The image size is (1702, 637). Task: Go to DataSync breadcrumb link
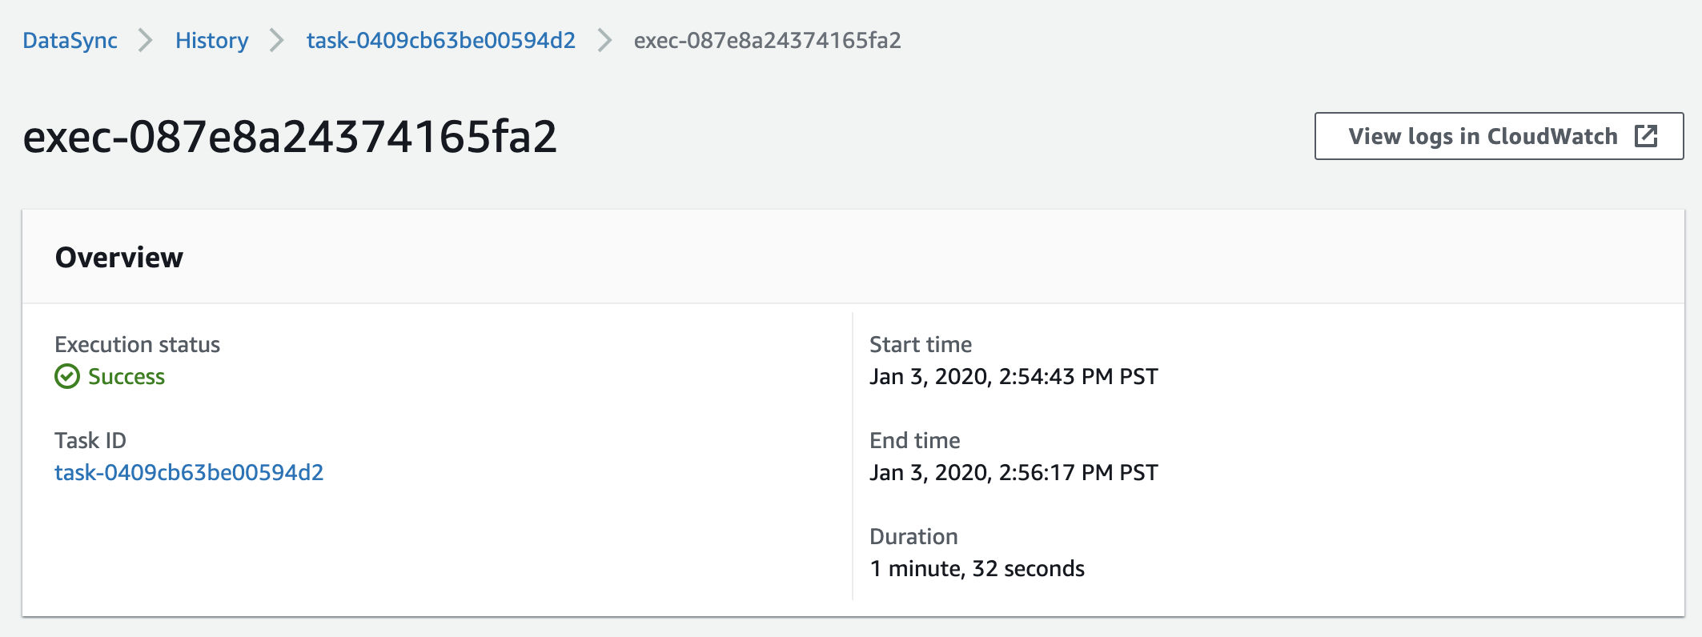[x=70, y=40]
